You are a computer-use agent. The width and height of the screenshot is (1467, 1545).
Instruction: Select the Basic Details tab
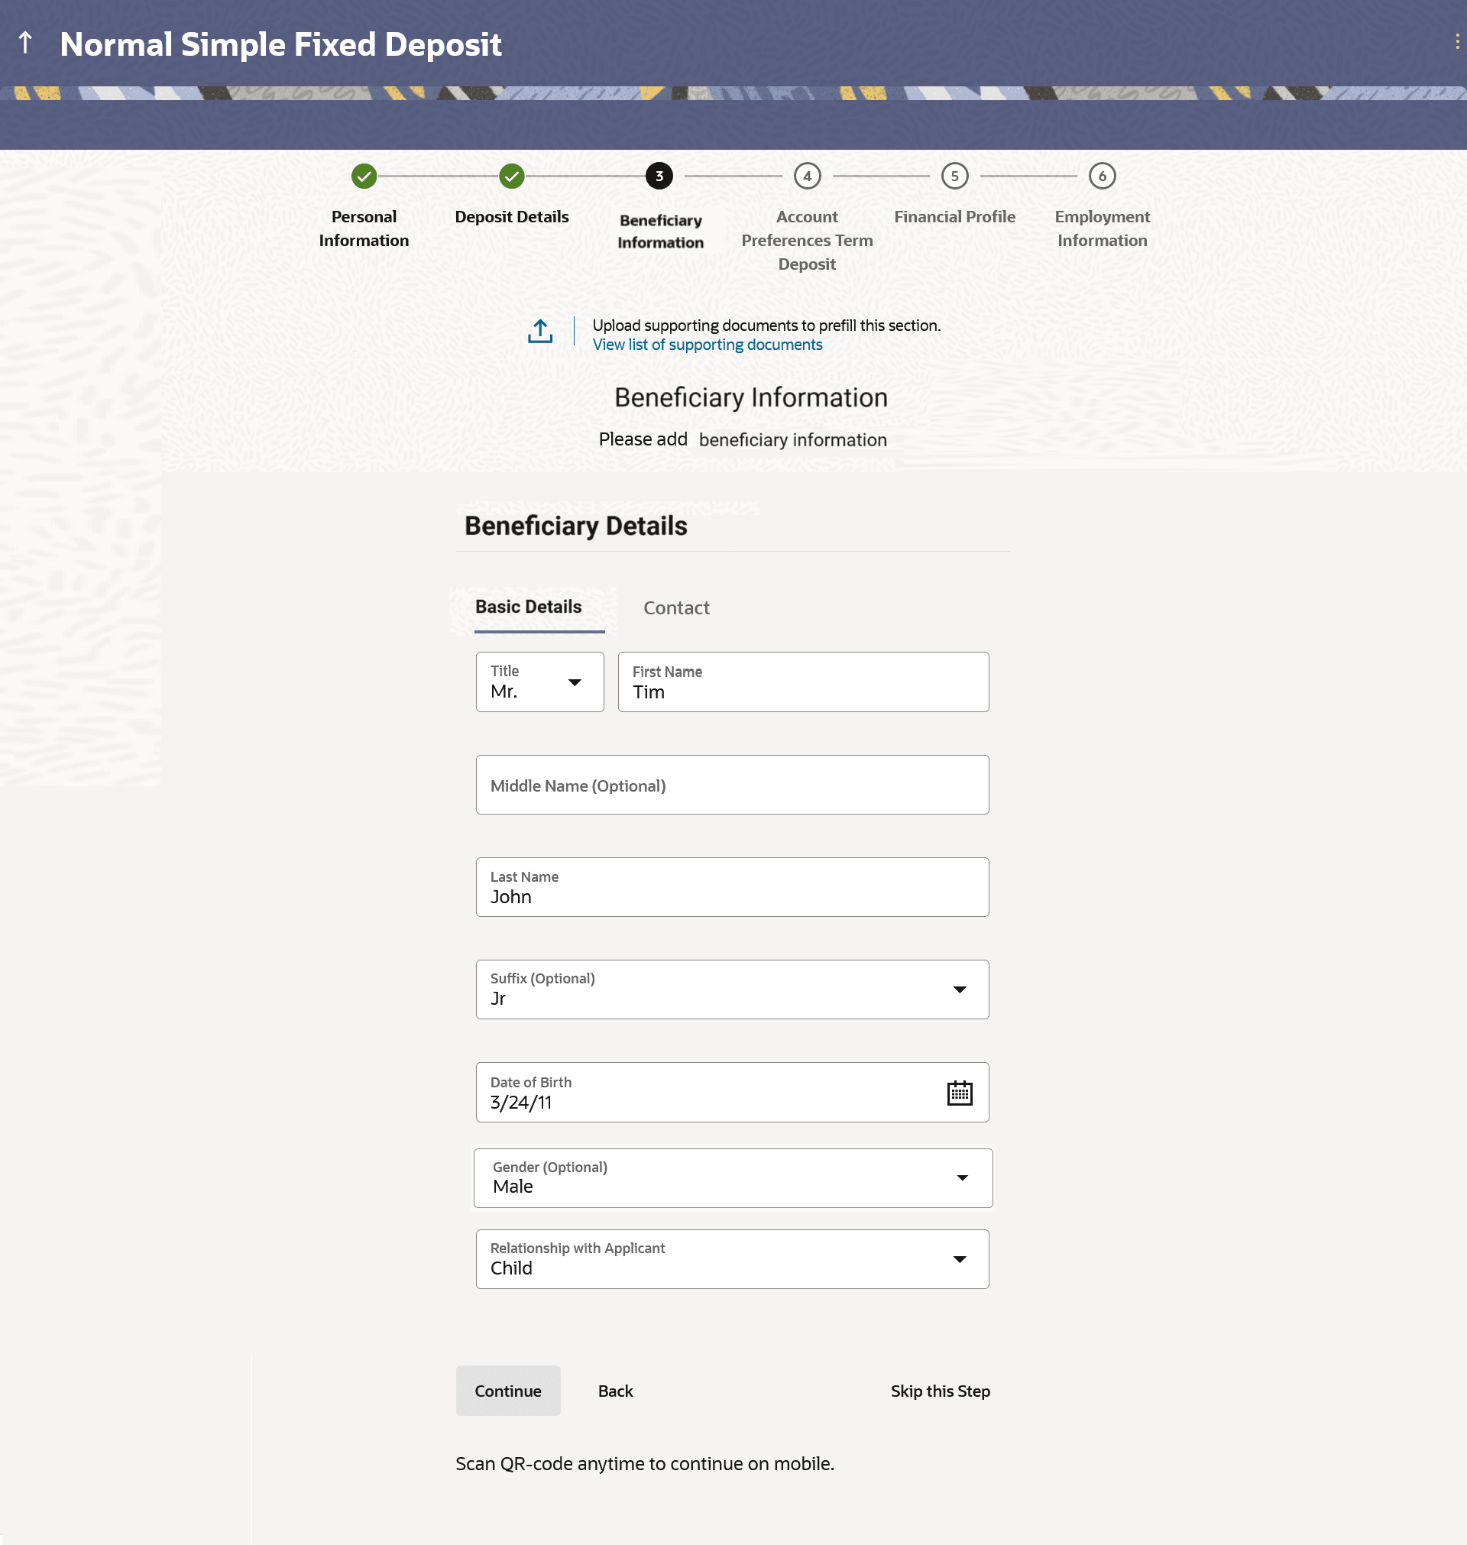[x=529, y=607]
